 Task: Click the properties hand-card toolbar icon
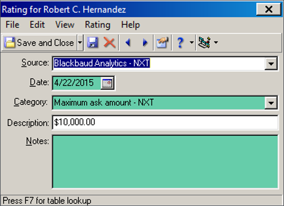163,43
